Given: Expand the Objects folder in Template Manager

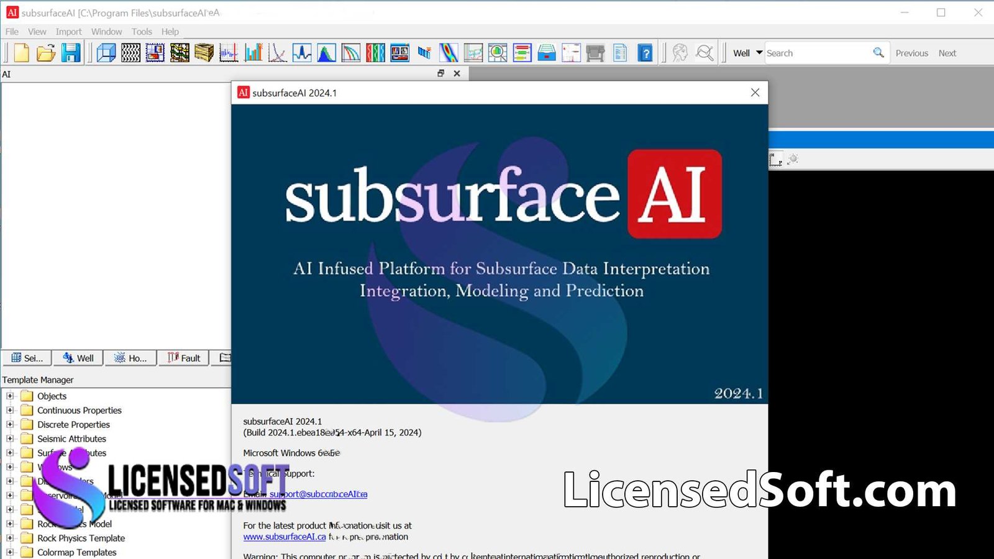Looking at the screenshot, I should coord(9,396).
